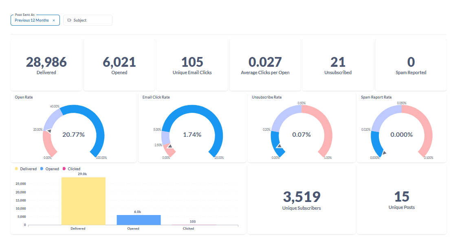Select the 15 Unique Posts value
453x237 pixels.
(x=401, y=197)
